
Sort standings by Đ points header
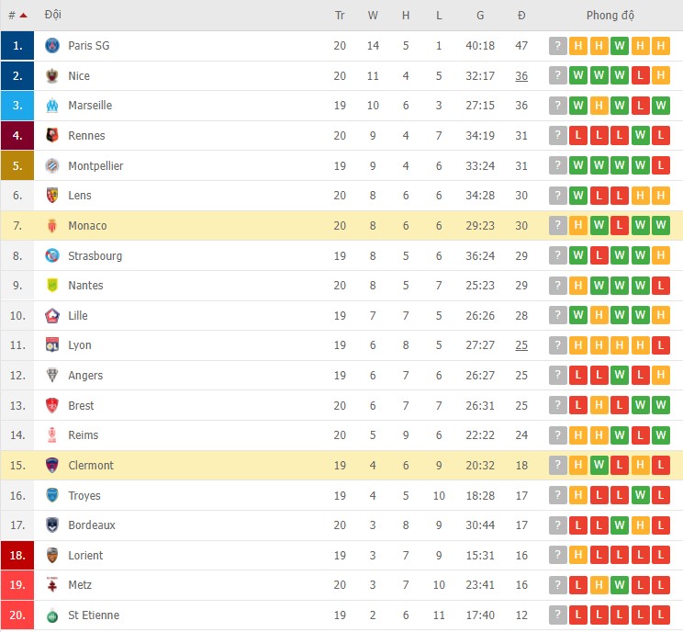point(521,16)
